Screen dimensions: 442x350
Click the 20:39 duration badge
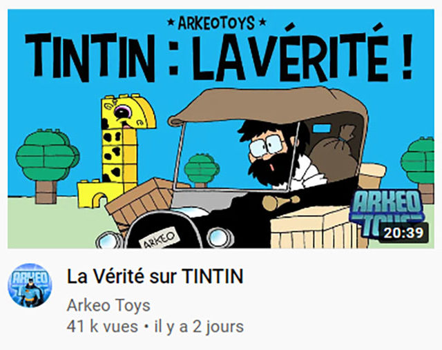click(x=403, y=233)
